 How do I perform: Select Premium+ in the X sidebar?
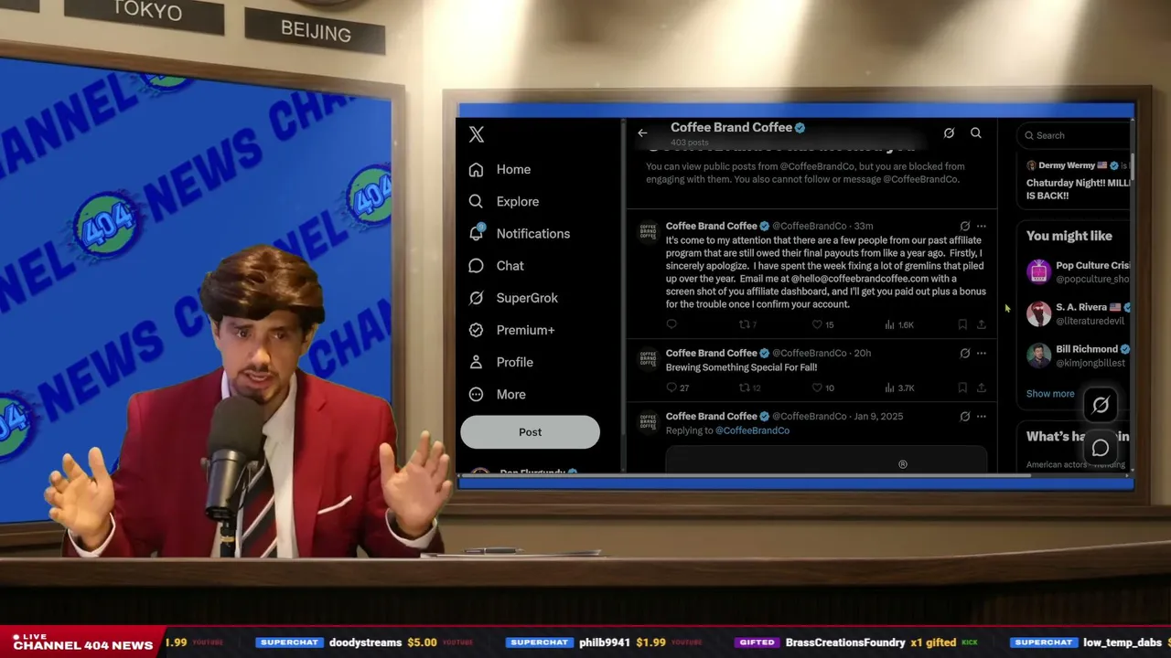[511, 330]
